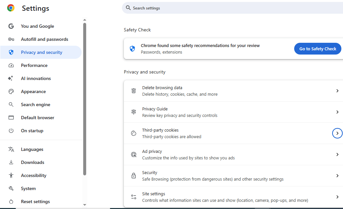Expand the Delete browsing data chevron
Viewport: 343px width, 209px height.
point(337,90)
